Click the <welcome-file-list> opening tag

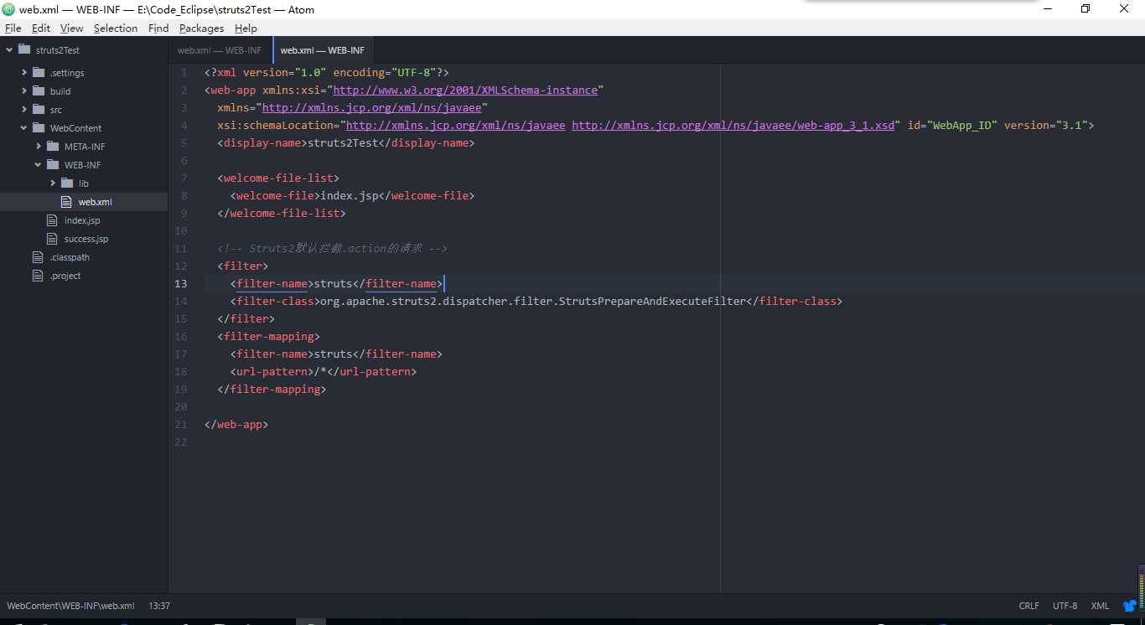click(278, 178)
